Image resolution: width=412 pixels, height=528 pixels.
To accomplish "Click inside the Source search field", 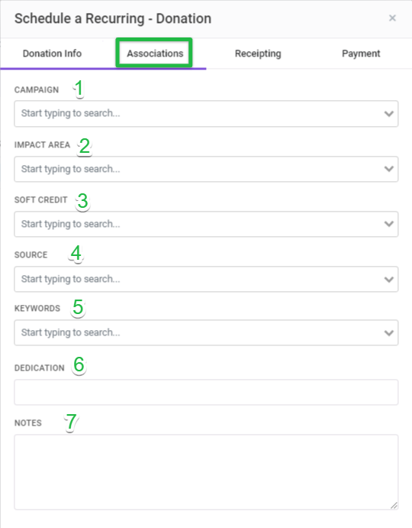I will coord(206,279).
